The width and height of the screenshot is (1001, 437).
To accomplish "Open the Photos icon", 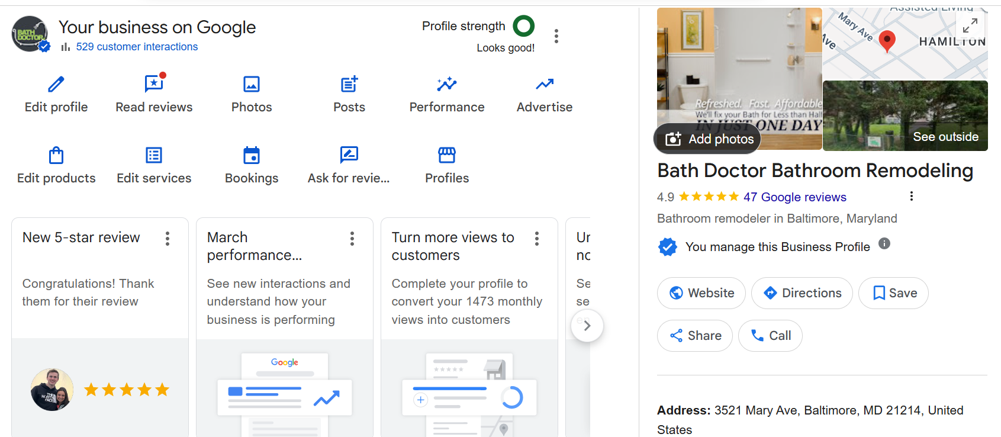I will pyautogui.click(x=252, y=84).
